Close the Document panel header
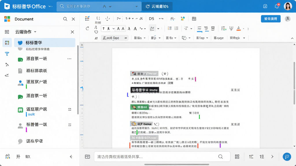Viewport: 296px width, 166px height. click(x=73, y=19)
